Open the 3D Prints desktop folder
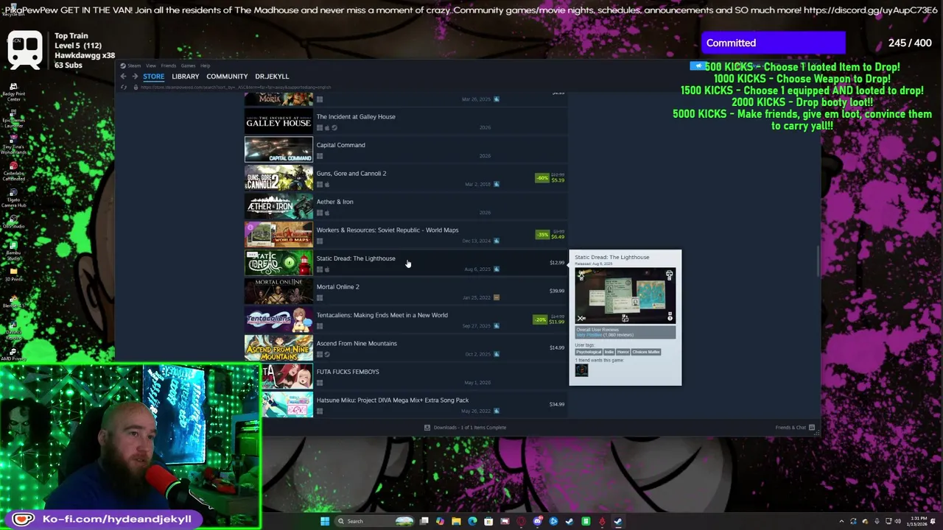943x530 pixels. [x=13, y=275]
